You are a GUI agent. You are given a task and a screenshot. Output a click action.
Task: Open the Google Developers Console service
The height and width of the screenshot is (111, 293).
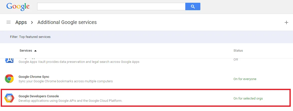39,96
